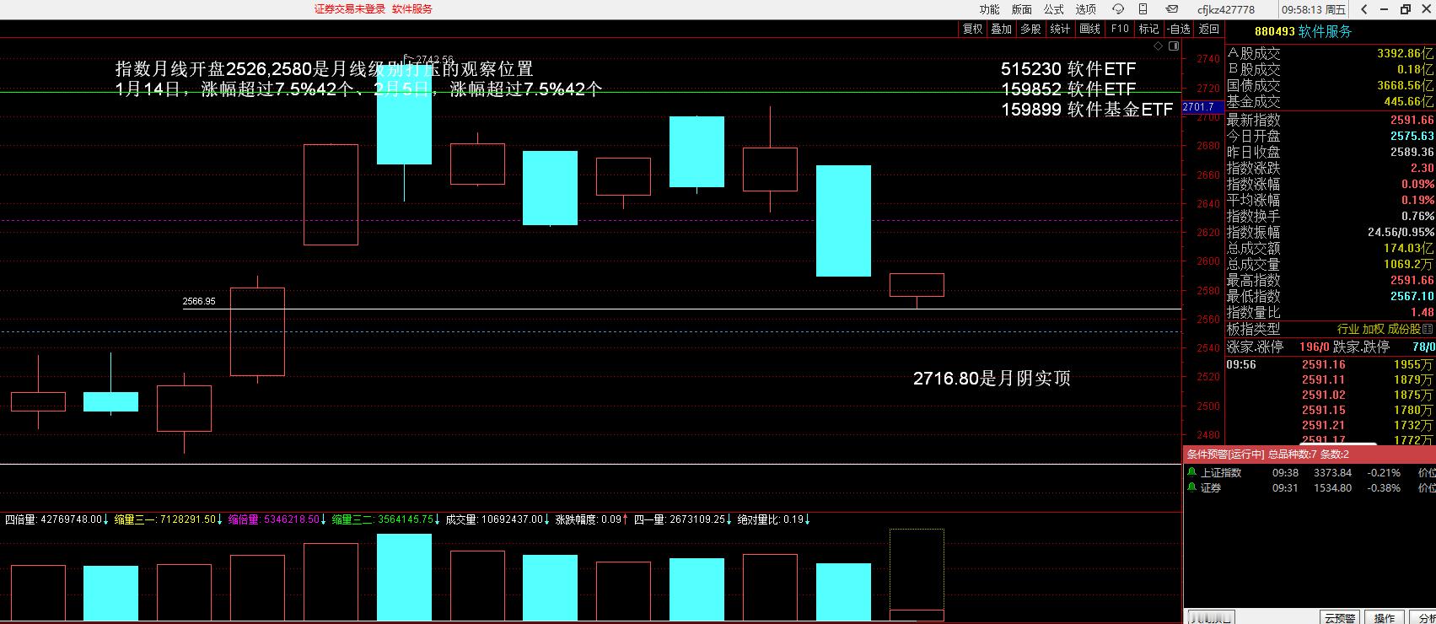Screen dimensions: 1436x624
Task: Open the 选项 menu
Action: coord(1085,9)
